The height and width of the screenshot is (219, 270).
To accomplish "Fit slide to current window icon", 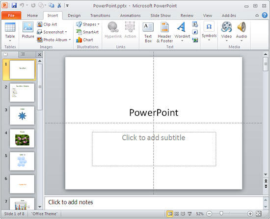I will point(259,214).
